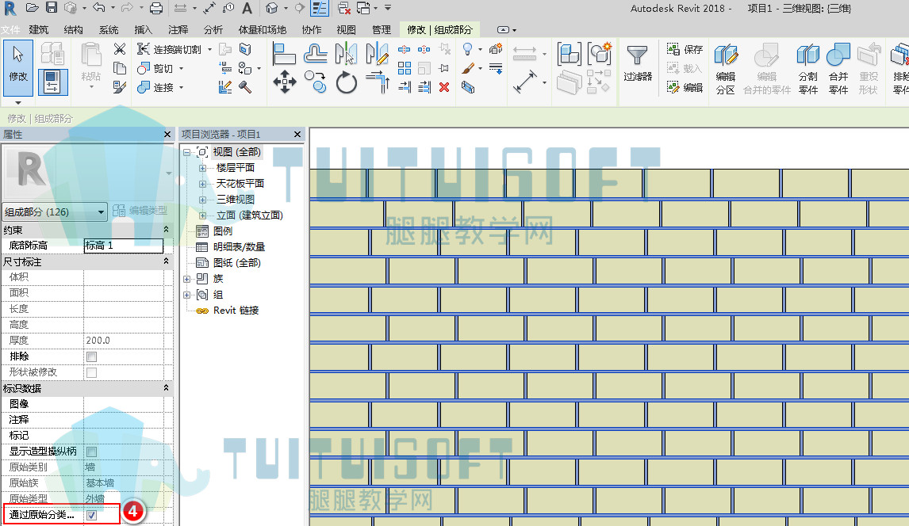909x526 pixels.
Task: Activate the Move tool with four arrows
Action: click(x=284, y=82)
